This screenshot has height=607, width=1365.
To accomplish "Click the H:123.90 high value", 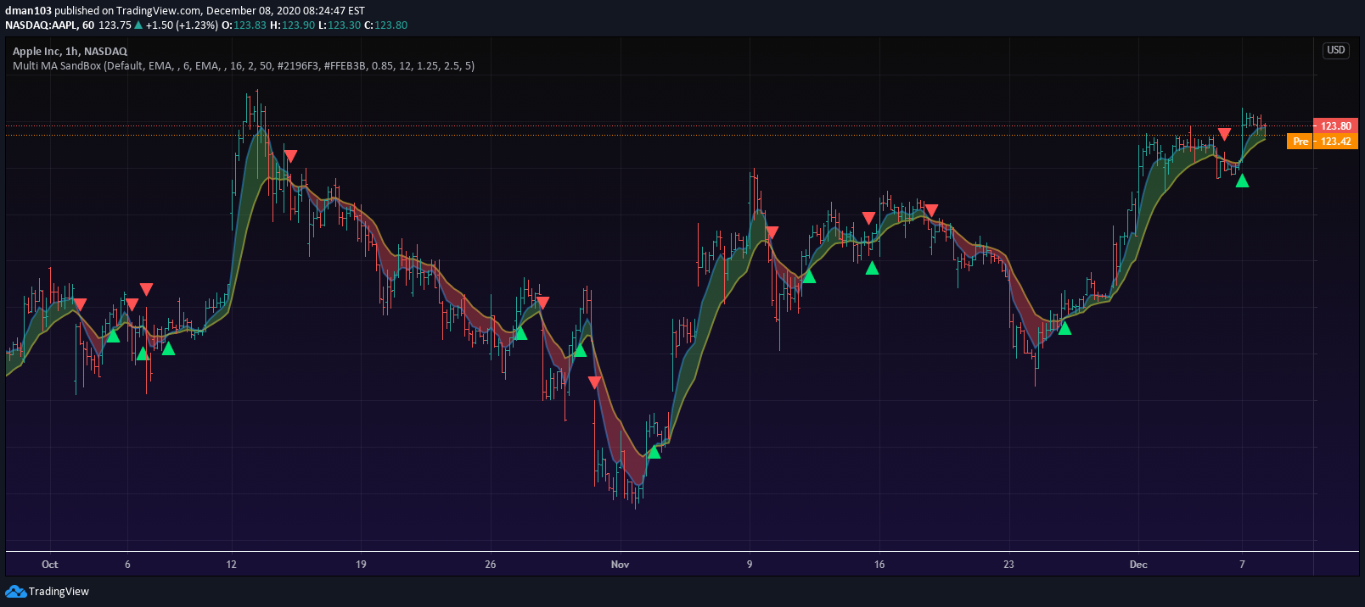I will pos(293,25).
